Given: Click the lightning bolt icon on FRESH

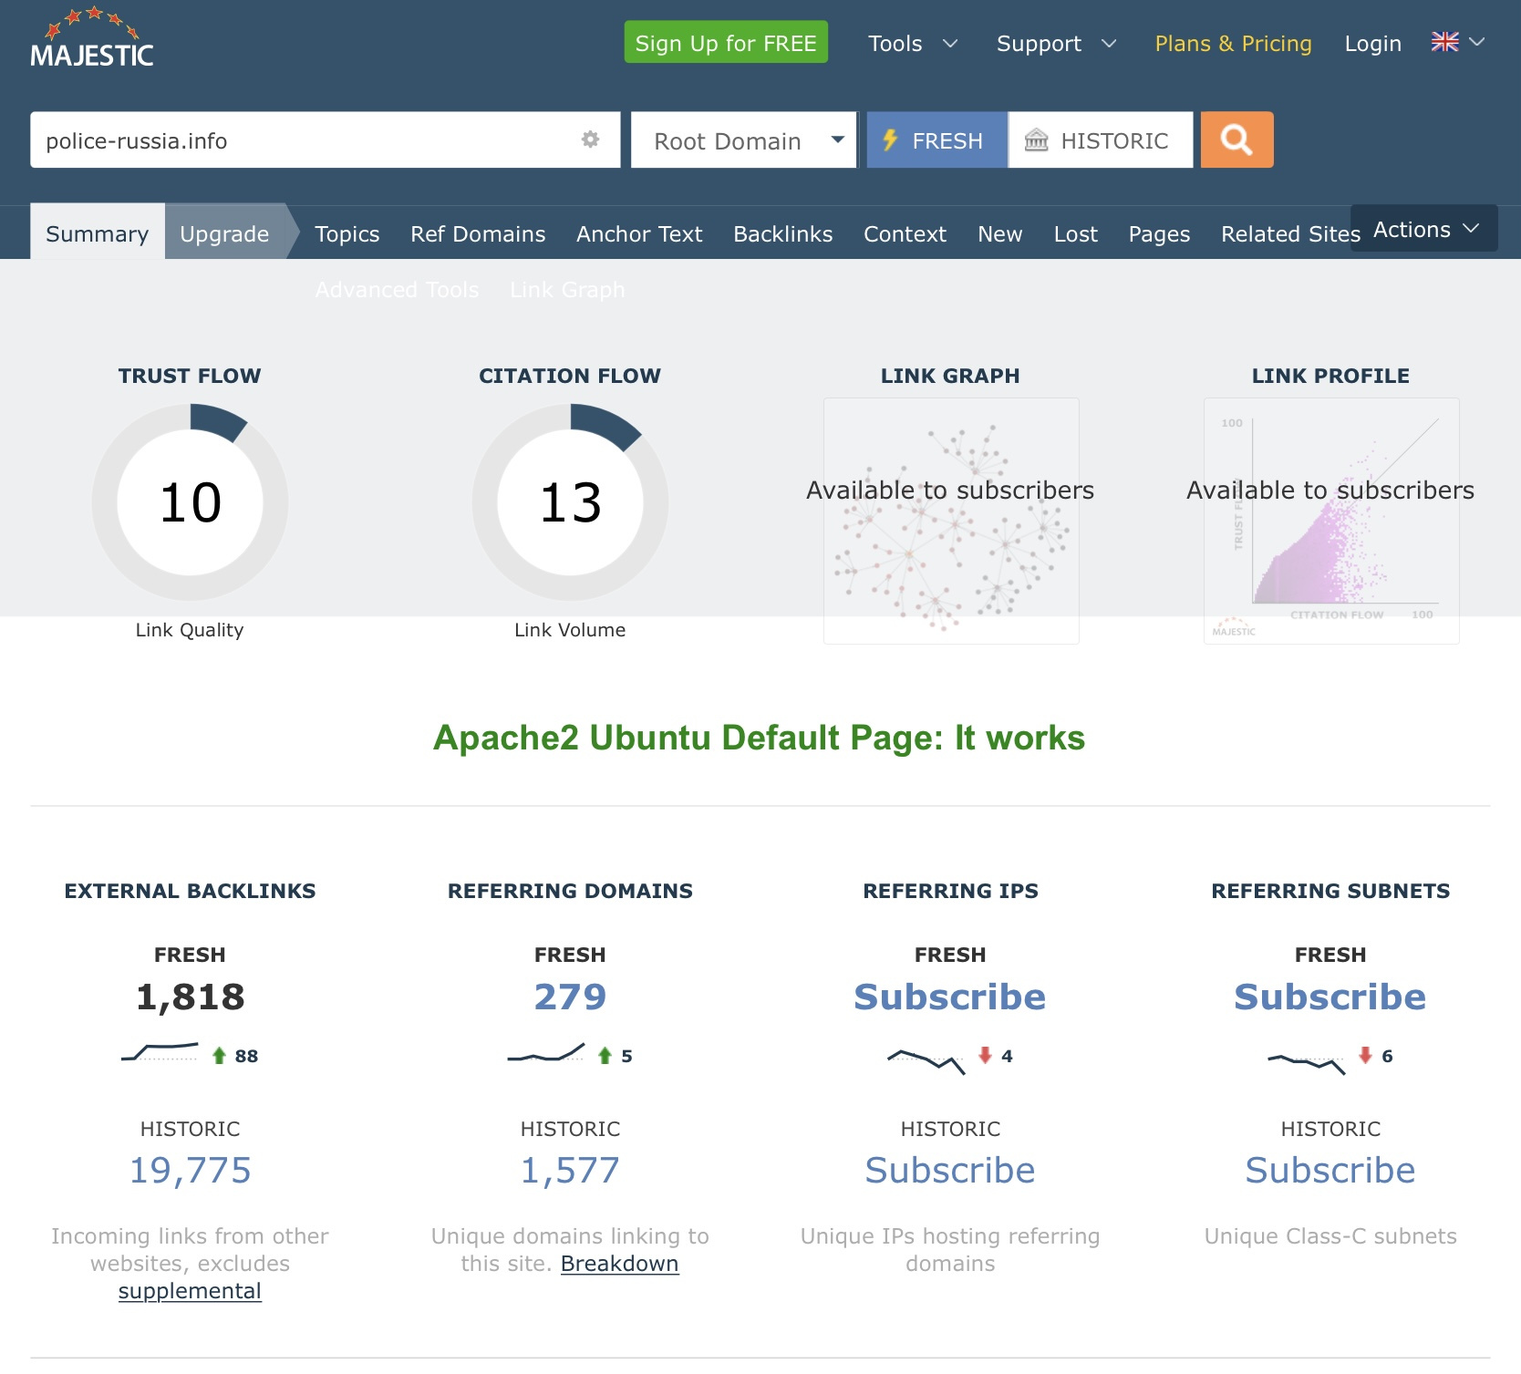Looking at the screenshot, I should pyautogui.click(x=891, y=140).
